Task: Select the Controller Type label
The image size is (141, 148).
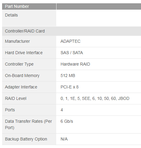Action: click(19, 64)
